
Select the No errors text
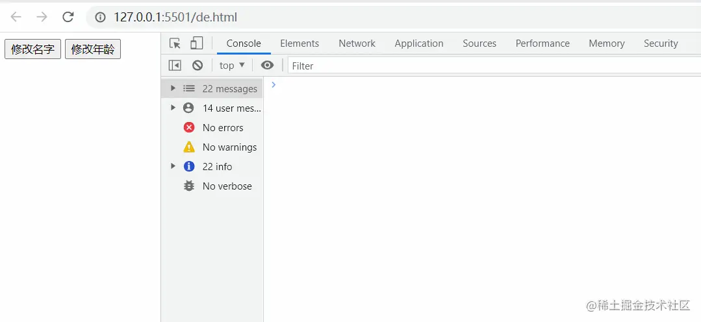point(223,128)
